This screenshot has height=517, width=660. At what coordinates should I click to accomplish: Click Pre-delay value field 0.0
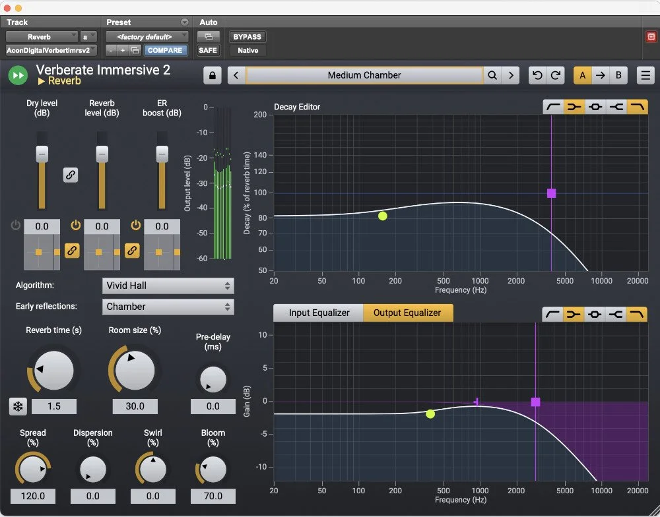click(213, 406)
